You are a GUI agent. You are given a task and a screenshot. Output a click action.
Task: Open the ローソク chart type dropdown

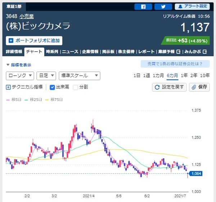click(20, 76)
